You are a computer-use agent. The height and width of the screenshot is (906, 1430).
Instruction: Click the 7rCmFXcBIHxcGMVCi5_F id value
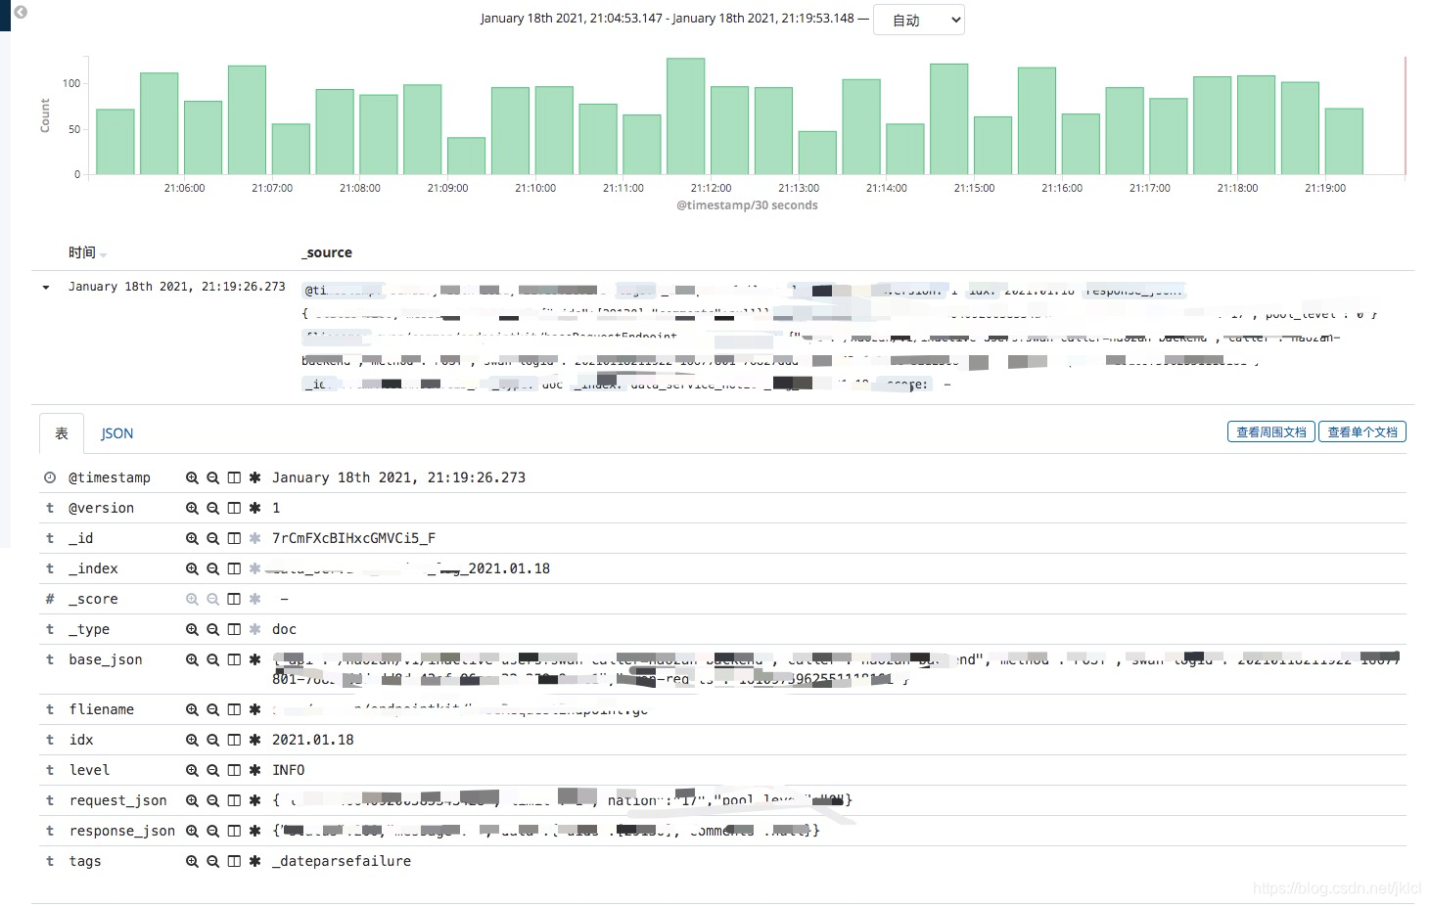click(x=353, y=539)
